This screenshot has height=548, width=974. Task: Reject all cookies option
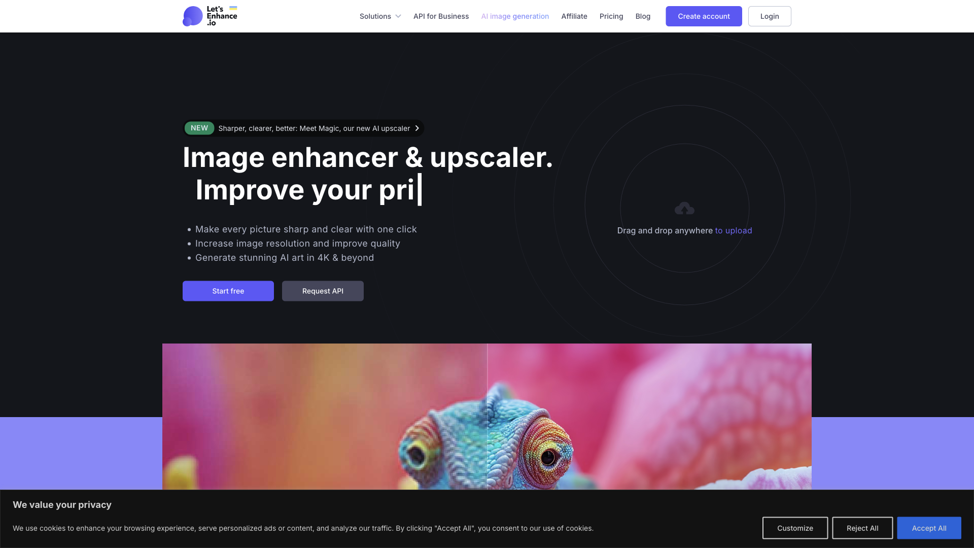pyautogui.click(x=862, y=528)
